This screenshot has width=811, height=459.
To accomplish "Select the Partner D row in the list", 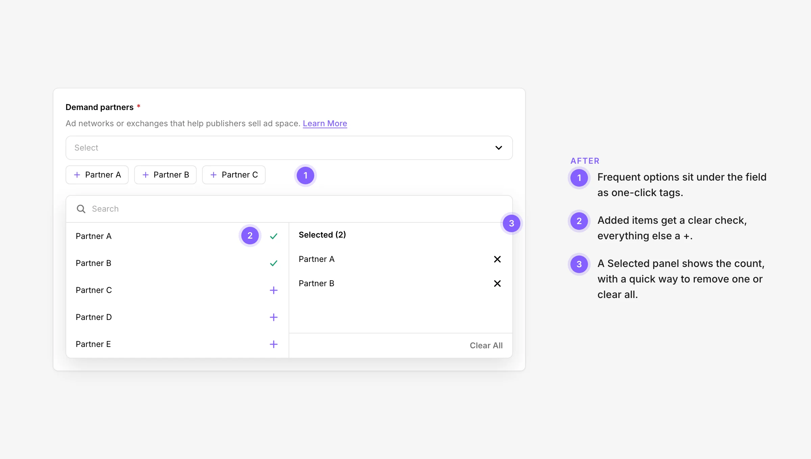I will point(177,317).
